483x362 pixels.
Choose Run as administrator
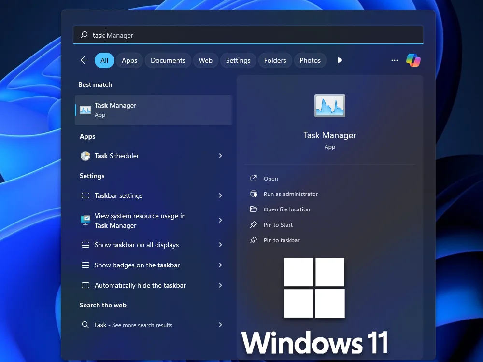[290, 194]
